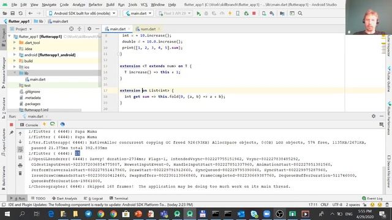Expand the android folder node
392x220 pixels.
pos(15,54)
